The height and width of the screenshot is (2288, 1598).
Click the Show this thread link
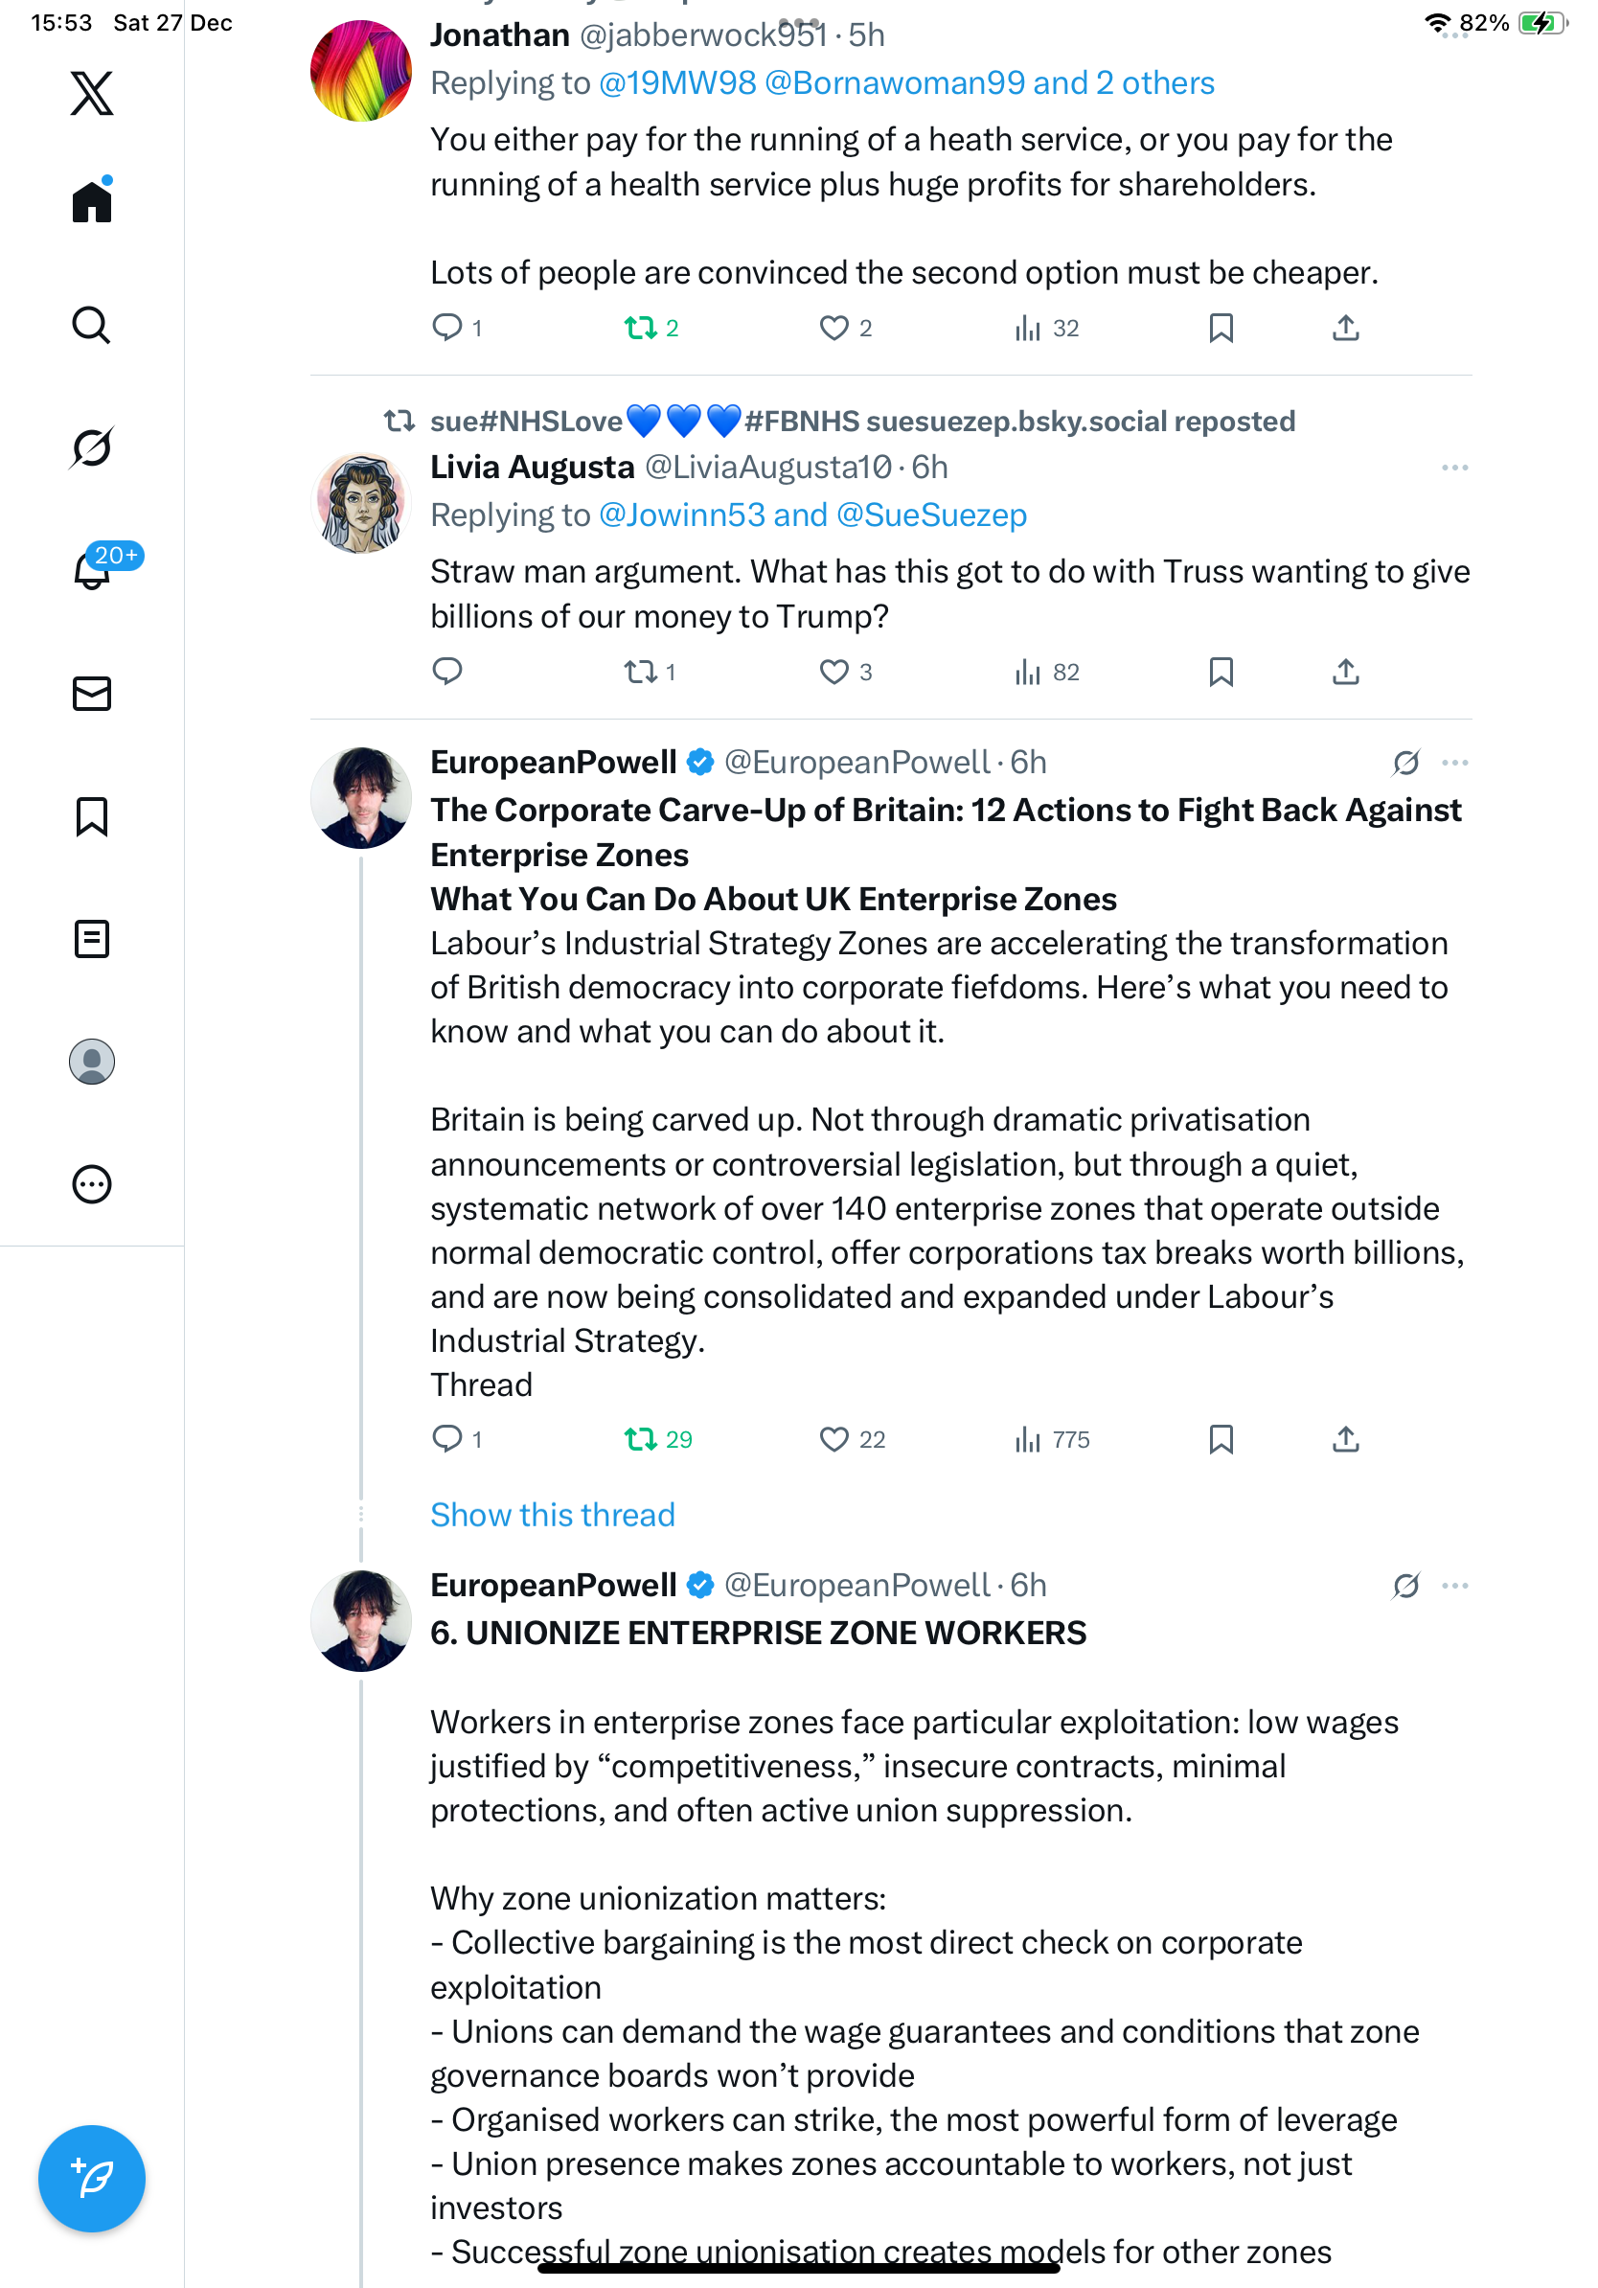tap(552, 1515)
